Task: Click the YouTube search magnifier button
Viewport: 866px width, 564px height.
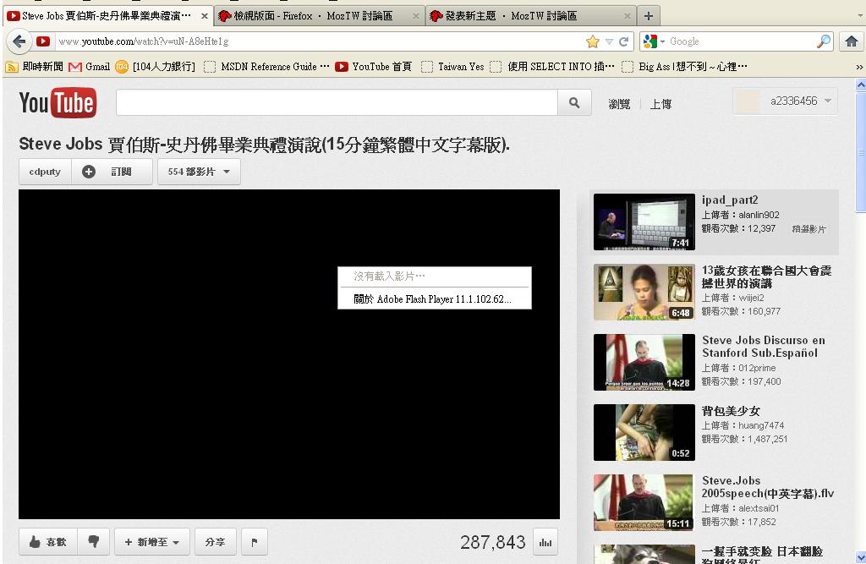Action: coord(574,102)
